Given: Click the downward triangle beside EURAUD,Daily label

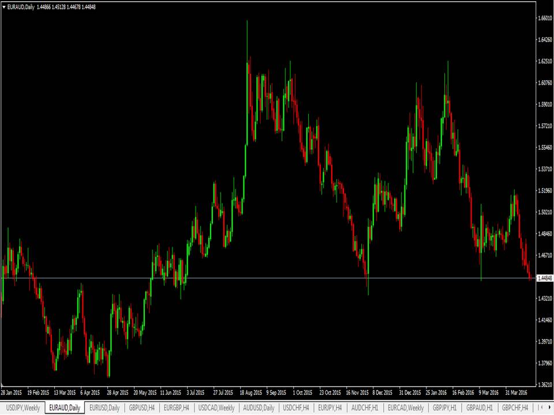Looking at the screenshot, I should pyautogui.click(x=3, y=6).
